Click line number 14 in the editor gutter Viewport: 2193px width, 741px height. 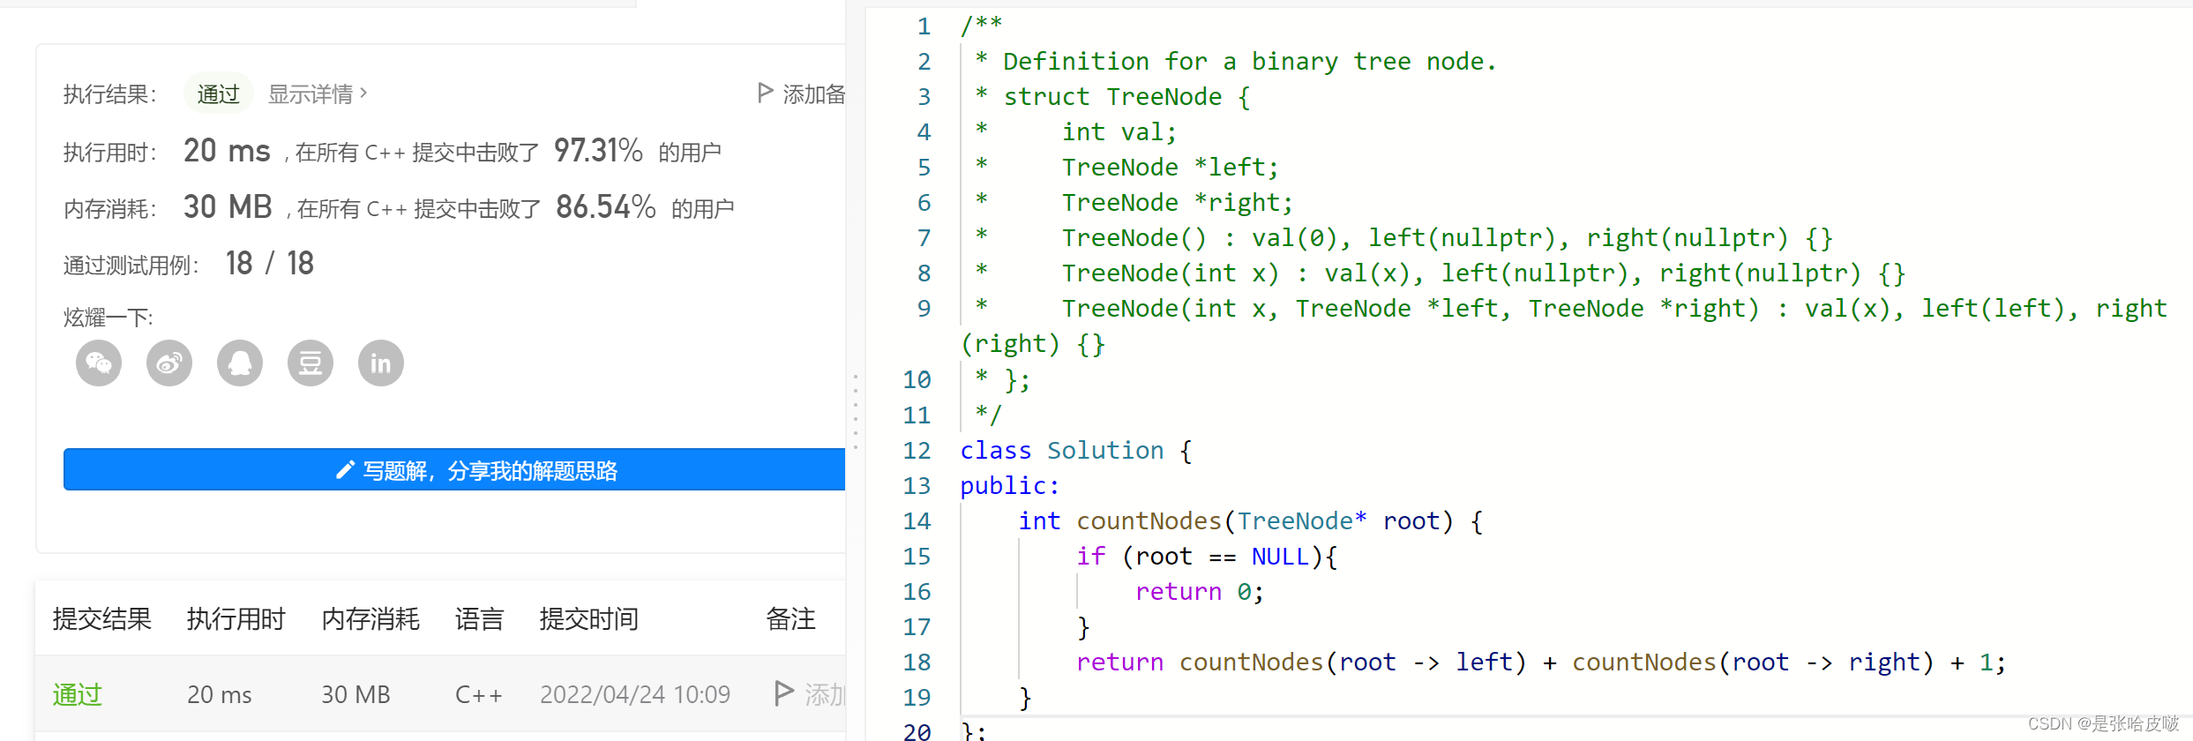coord(917,520)
